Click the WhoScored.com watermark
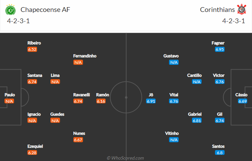This screenshot has height=161, width=252. pos(125,158)
